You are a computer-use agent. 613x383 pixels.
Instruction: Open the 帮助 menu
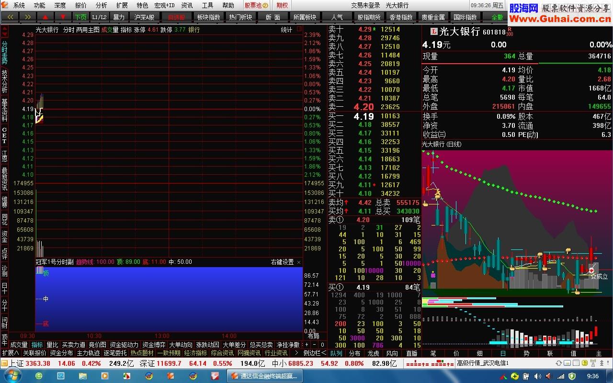(228, 5)
